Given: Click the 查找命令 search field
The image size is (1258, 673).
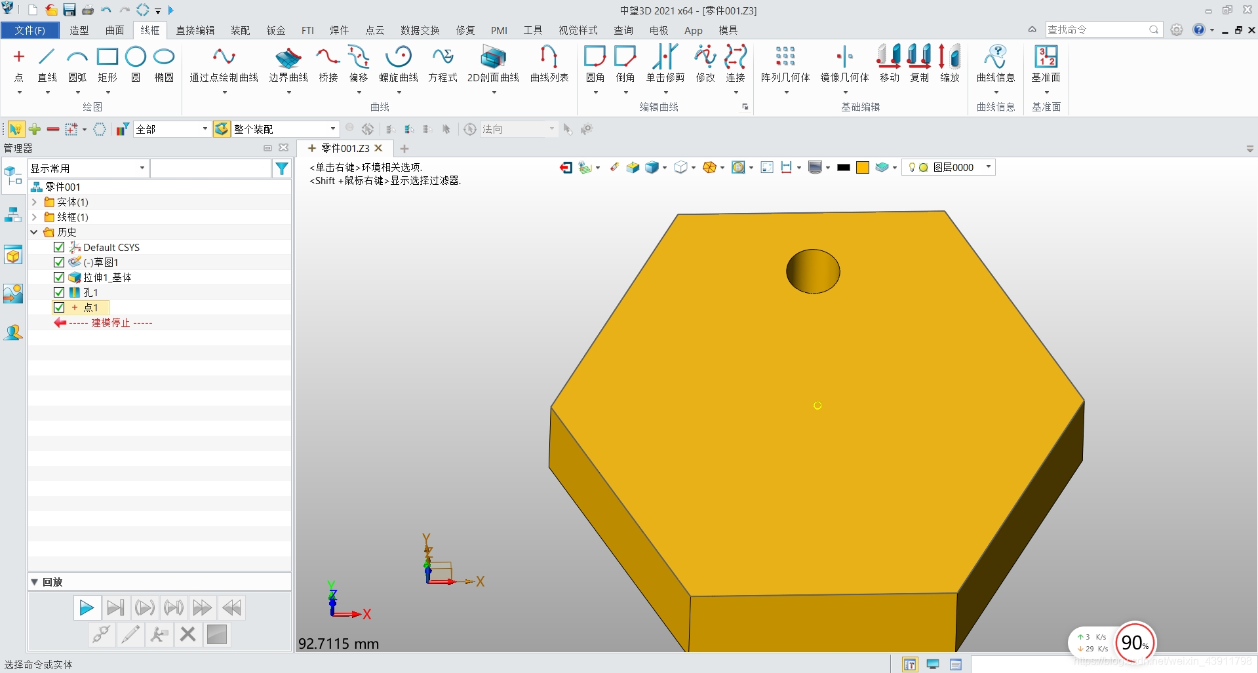Looking at the screenshot, I should pyautogui.click(x=1103, y=29).
